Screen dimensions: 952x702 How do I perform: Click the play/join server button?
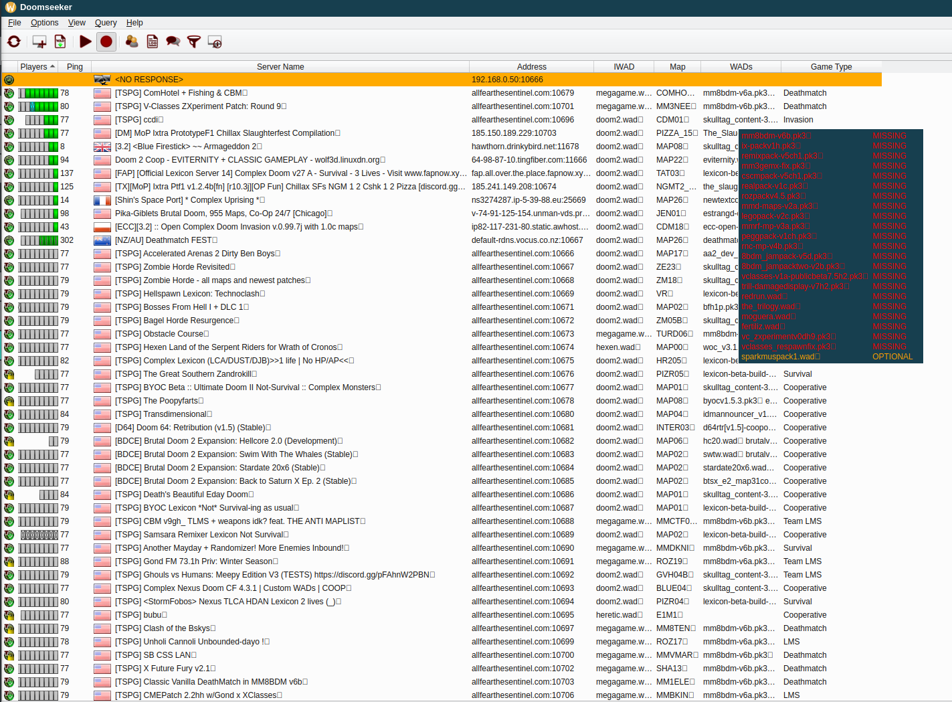(85, 41)
